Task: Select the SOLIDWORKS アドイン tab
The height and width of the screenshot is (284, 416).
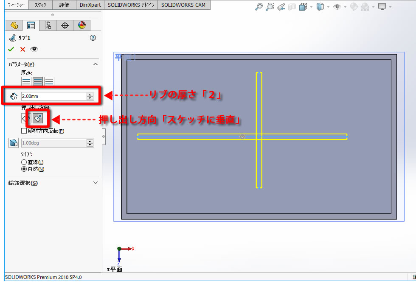Action: click(131, 5)
